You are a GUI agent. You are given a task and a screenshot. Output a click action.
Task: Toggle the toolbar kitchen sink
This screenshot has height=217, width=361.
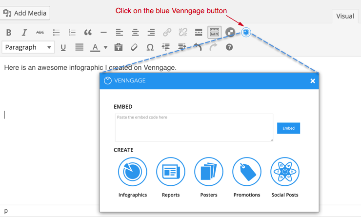(x=214, y=32)
